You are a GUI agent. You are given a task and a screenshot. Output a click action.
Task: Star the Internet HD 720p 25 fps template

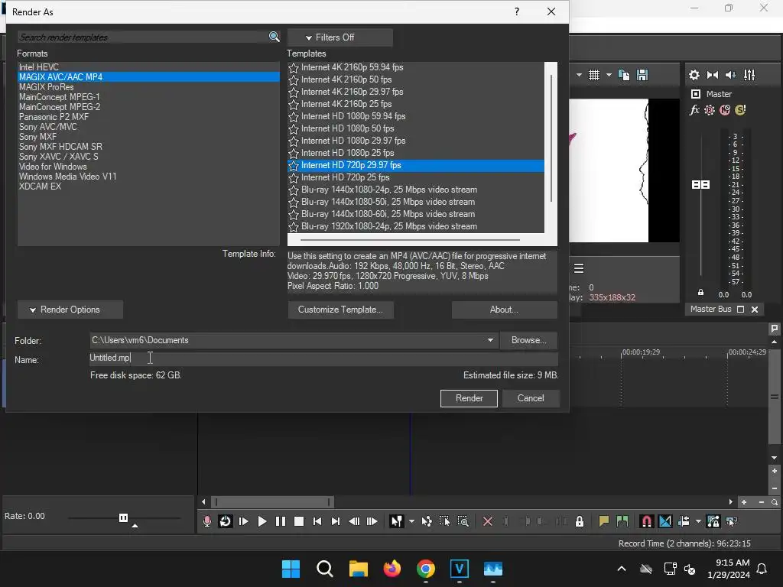[x=294, y=177]
